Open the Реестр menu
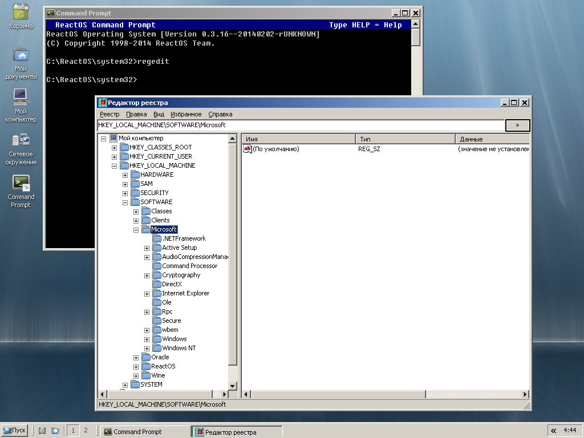Viewport: 584px width, 438px height. point(109,114)
